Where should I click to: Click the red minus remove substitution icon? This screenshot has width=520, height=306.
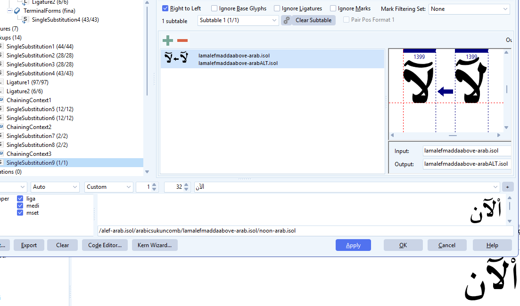click(182, 40)
